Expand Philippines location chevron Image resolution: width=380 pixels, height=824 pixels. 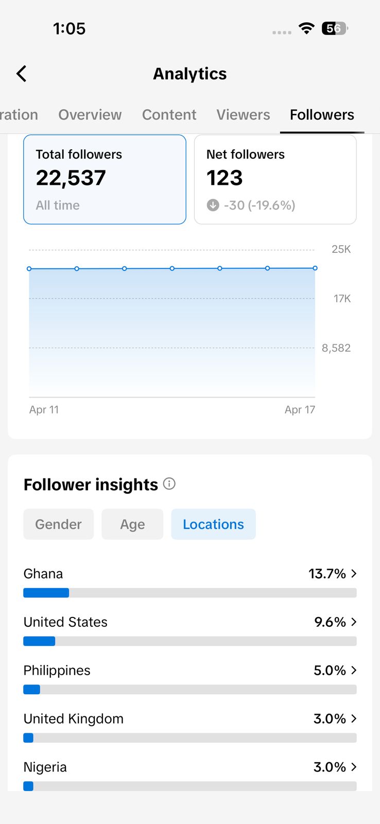pos(354,670)
